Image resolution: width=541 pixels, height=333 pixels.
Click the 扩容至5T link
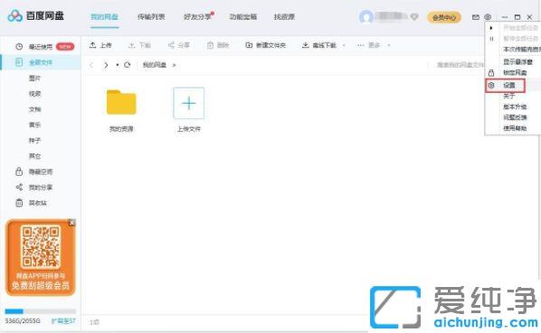(x=63, y=321)
